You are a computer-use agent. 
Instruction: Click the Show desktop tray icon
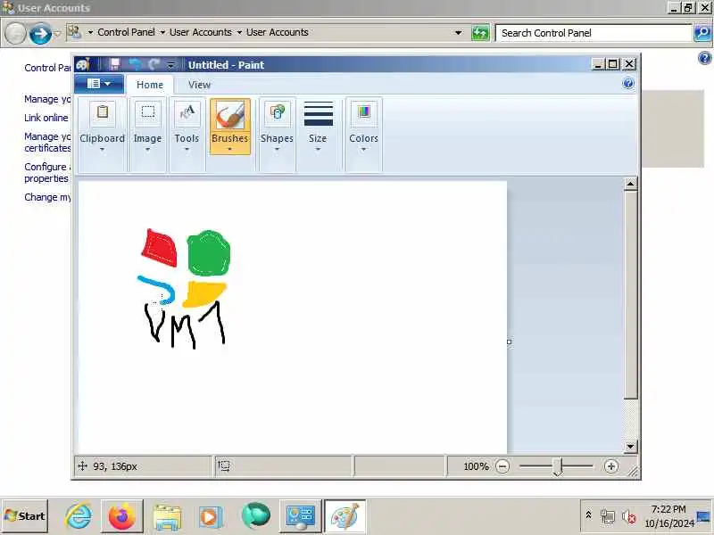click(x=703, y=516)
